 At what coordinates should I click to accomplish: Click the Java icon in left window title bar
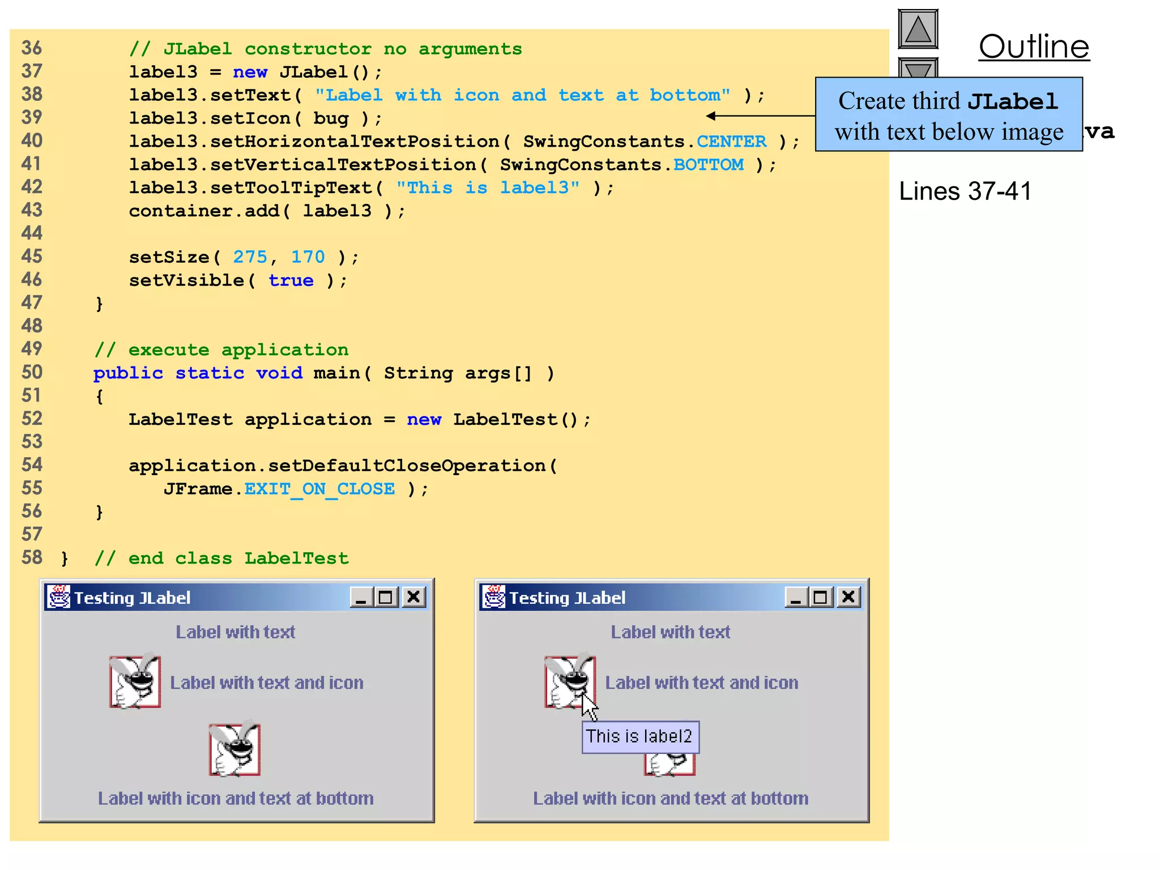[59, 597]
